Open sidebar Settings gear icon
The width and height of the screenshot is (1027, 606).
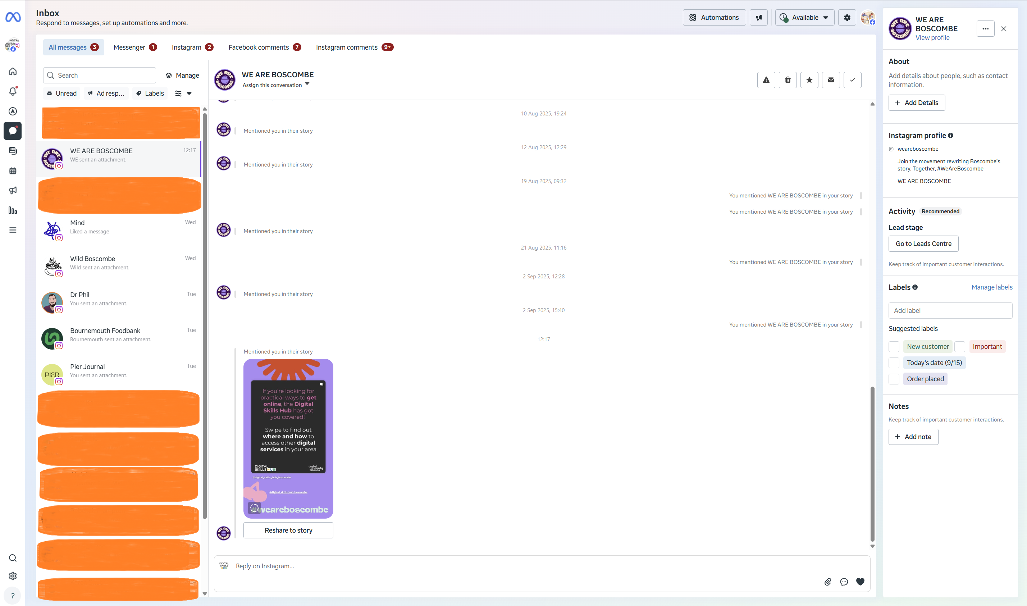tap(13, 576)
